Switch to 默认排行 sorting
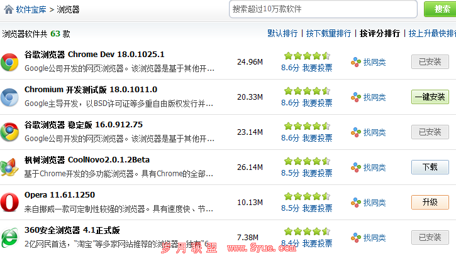Viewport: 456px width, 254px height. click(282, 33)
